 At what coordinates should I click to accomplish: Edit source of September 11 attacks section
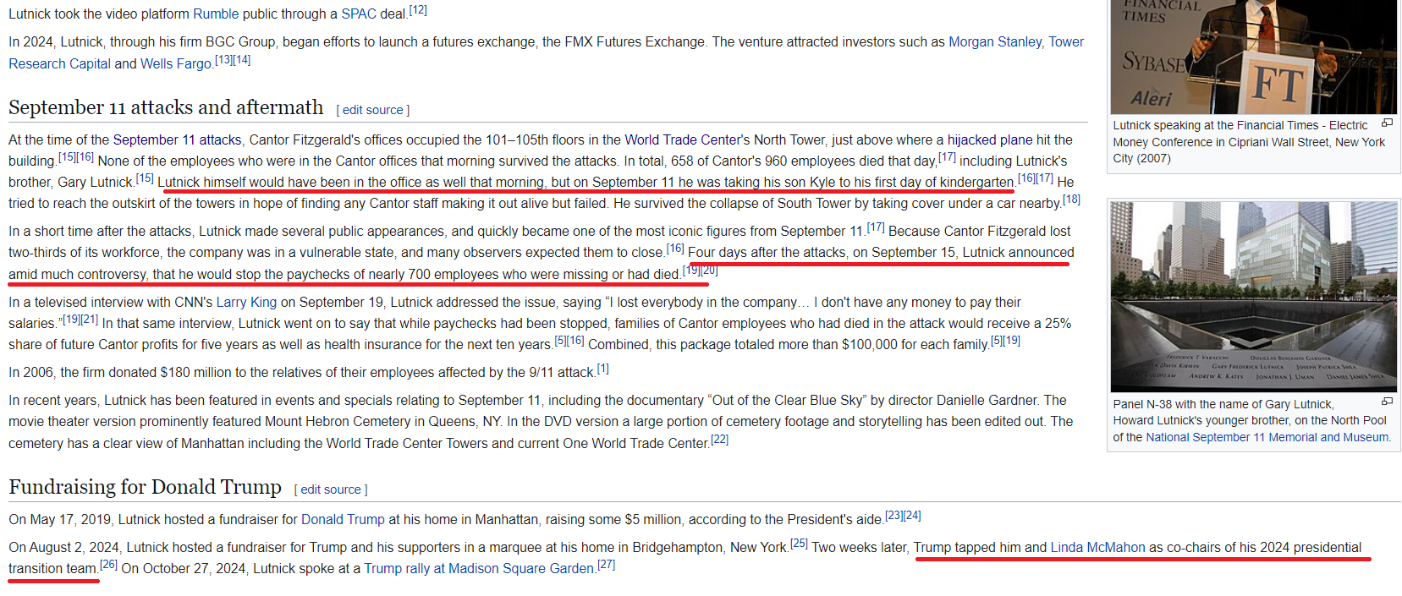point(372,110)
